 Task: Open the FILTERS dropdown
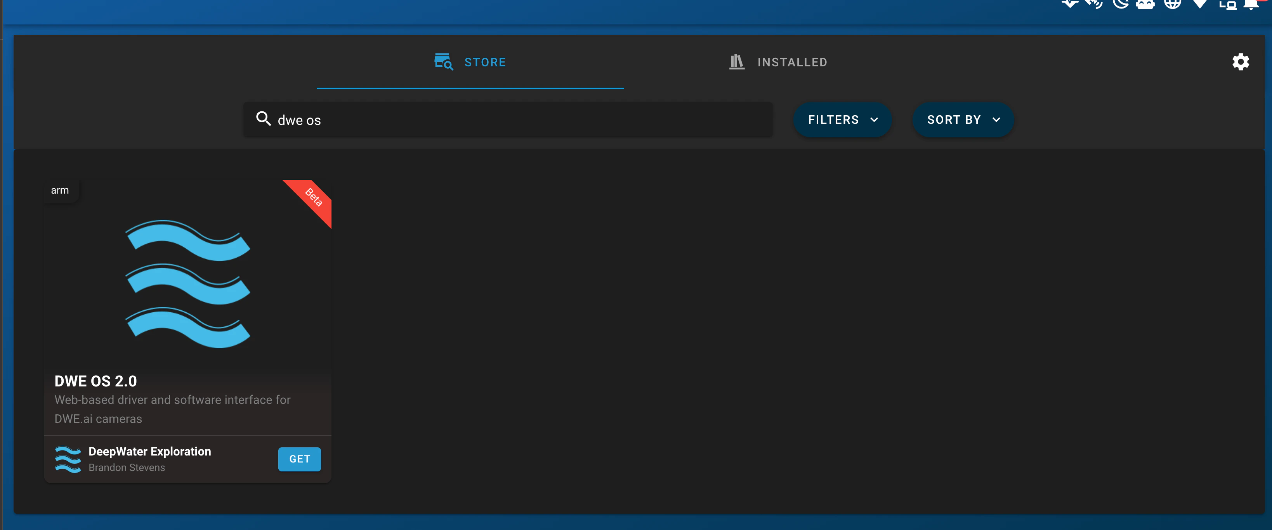click(x=842, y=120)
